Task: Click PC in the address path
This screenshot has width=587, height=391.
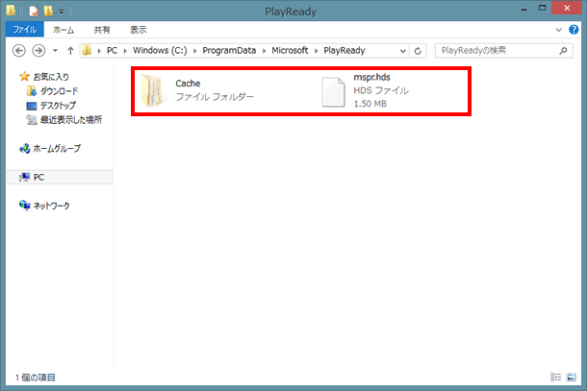Action: click(x=112, y=51)
